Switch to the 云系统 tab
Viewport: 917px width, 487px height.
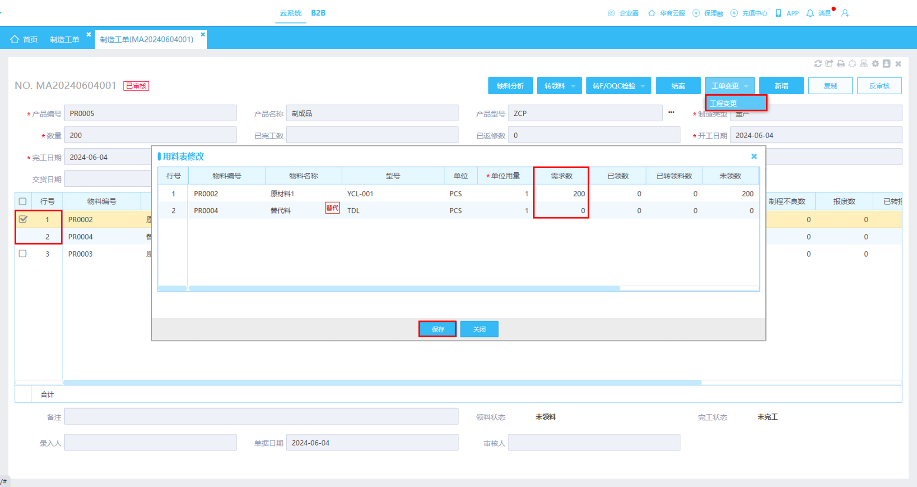coord(290,13)
